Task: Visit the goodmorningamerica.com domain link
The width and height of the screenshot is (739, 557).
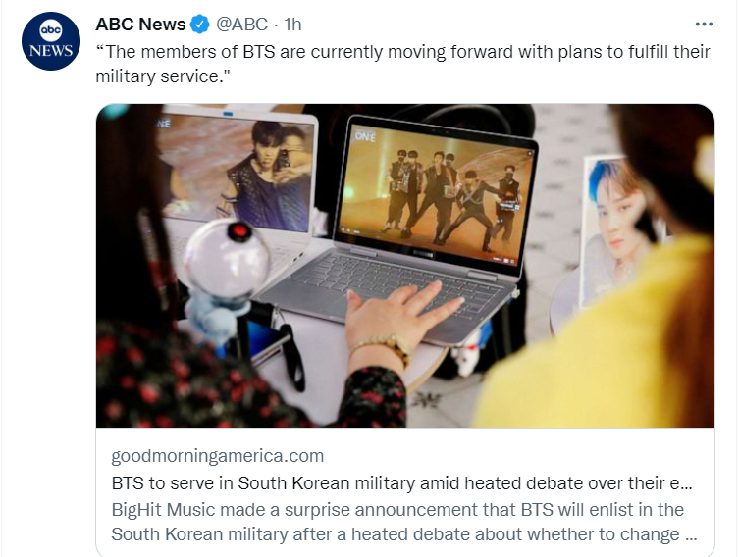Action: (217, 455)
